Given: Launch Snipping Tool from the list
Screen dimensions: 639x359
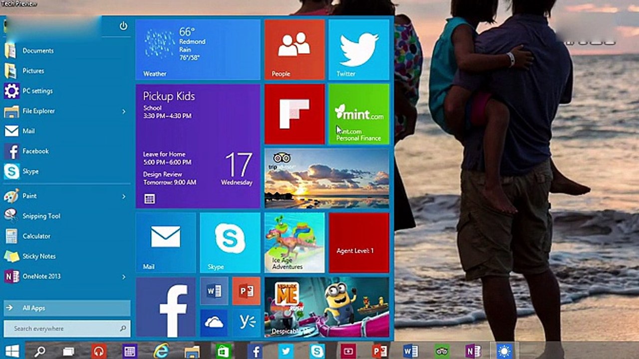Looking at the screenshot, I should (x=67, y=216).
